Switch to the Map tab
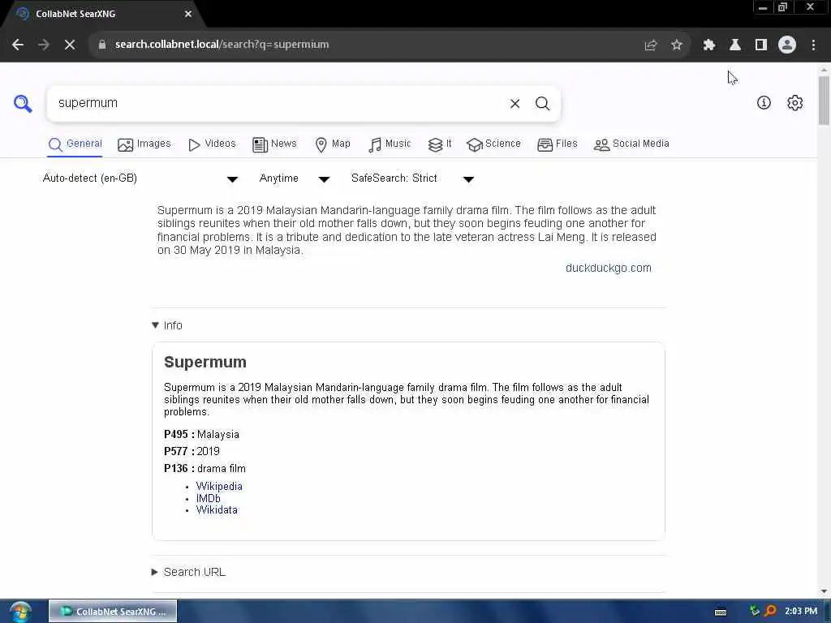Screen dimensions: 831x623 (x=333, y=144)
